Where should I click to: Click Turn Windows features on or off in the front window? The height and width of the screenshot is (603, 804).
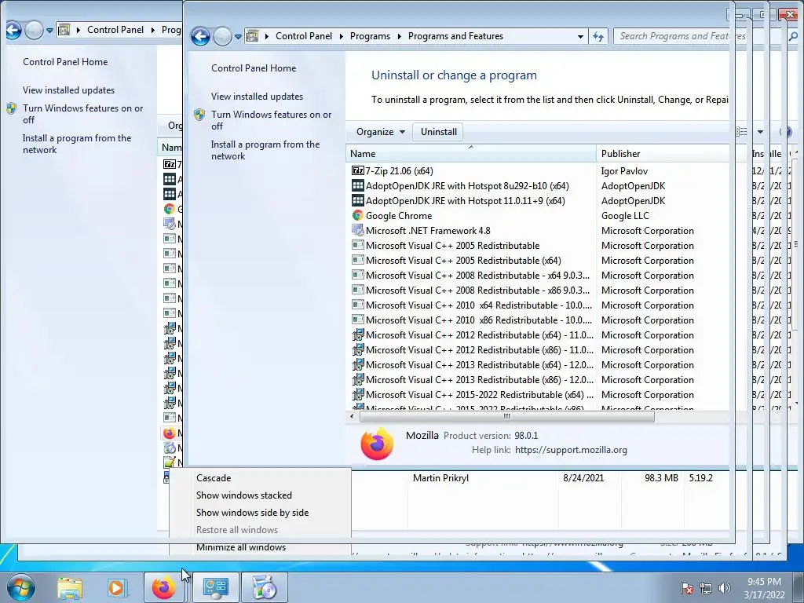point(271,120)
